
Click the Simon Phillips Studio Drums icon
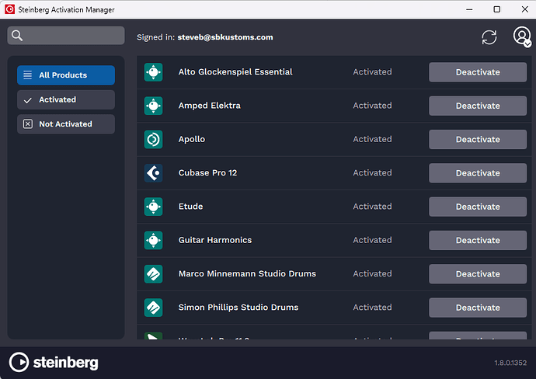point(153,308)
